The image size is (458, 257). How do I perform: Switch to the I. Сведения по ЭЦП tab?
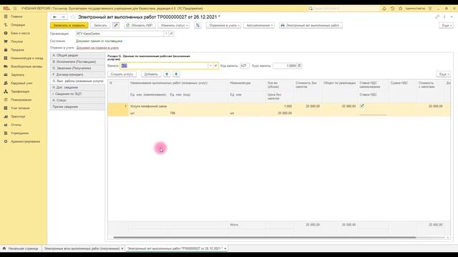click(x=78, y=94)
